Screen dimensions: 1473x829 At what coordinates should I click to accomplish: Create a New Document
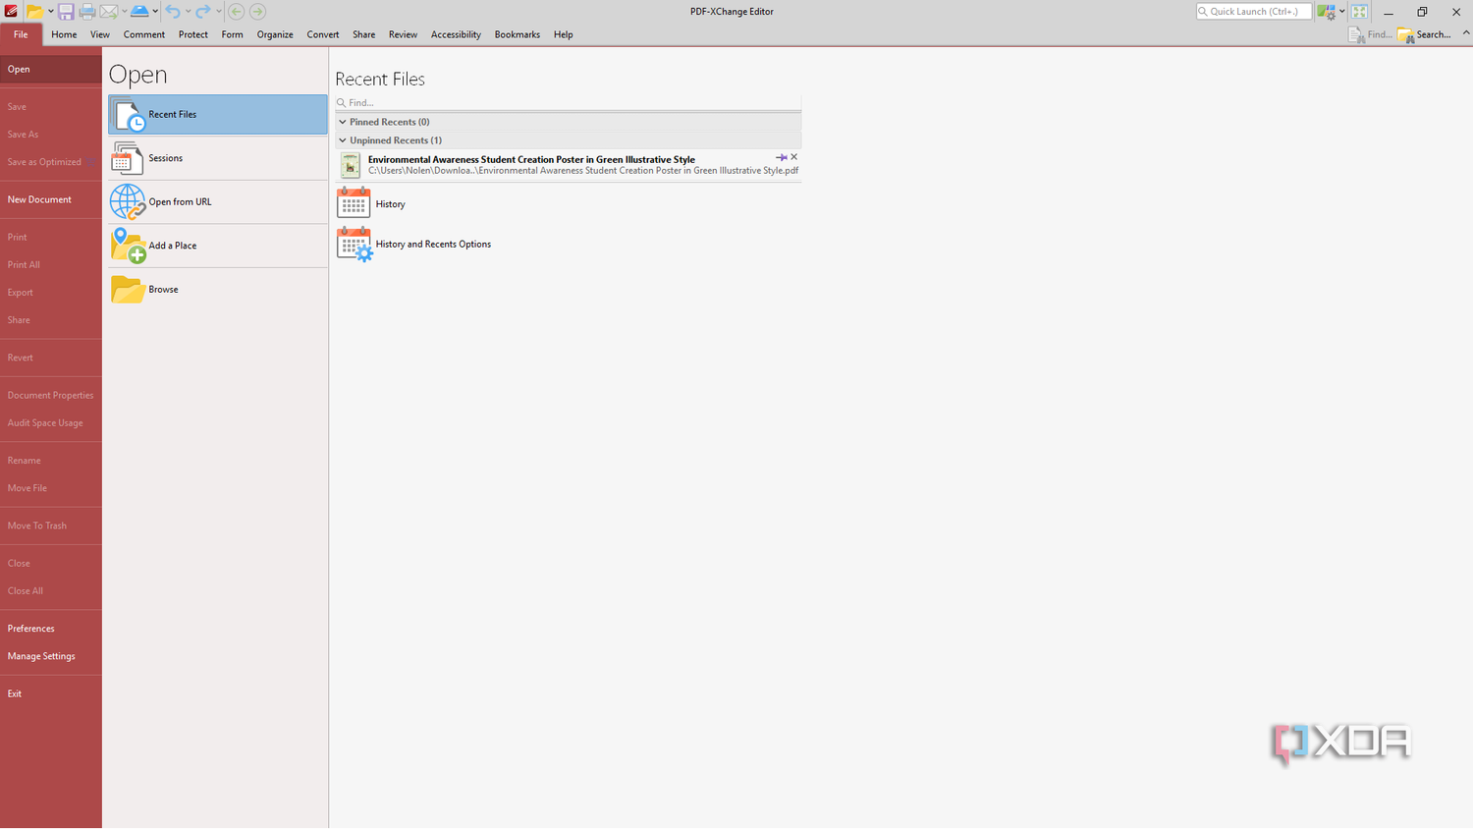click(39, 198)
